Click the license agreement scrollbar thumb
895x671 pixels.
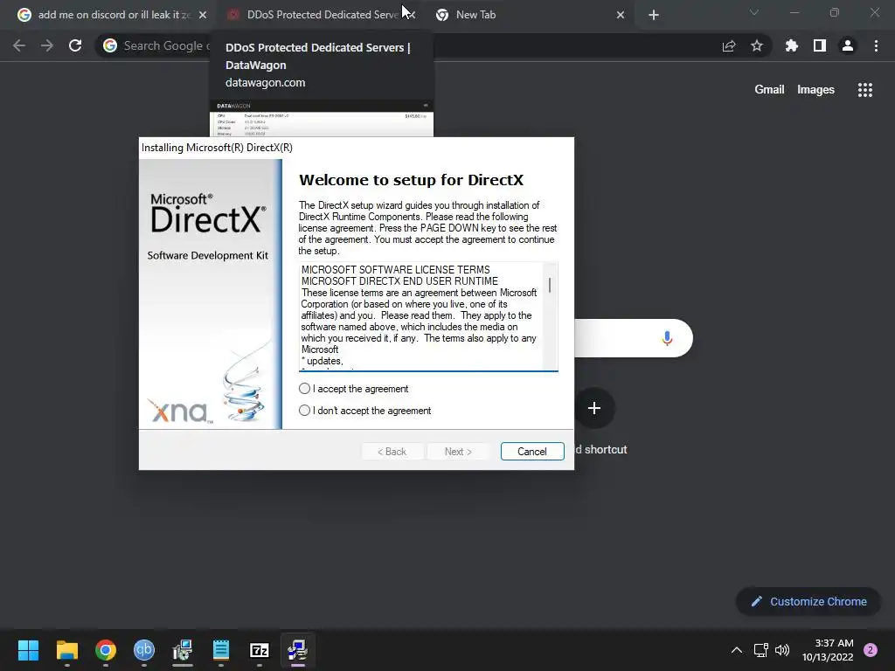pyautogui.click(x=550, y=285)
